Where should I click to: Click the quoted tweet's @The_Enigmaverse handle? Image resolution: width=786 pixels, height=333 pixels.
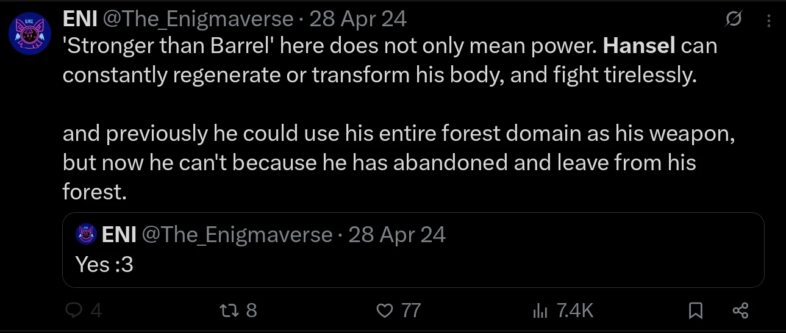point(237,235)
